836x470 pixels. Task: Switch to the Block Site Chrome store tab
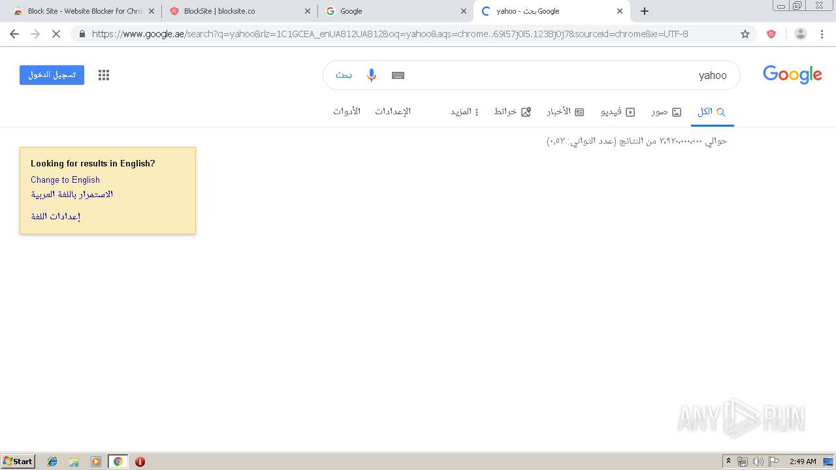(x=85, y=11)
